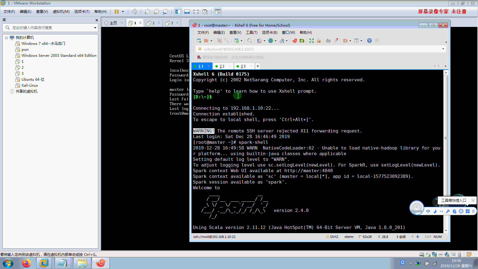478x269 pixels.
Task: Toggle punctuation mode icon on IME bar
Action: click(x=441, y=211)
